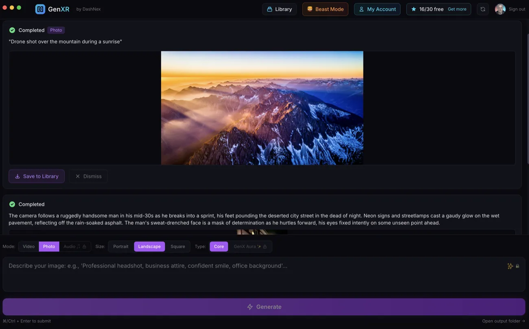Screen dimensions: 529x329
Task: Select the locked GenX Aura type
Action: click(x=248, y=246)
